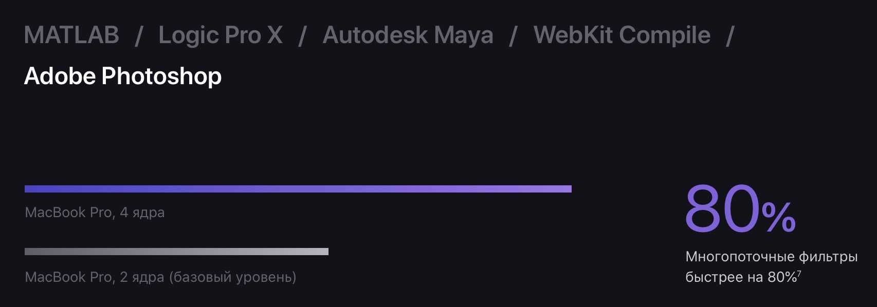Click the purple 4-core performance bar
The height and width of the screenshot is (307, 877).
click(x=298, y=189)
